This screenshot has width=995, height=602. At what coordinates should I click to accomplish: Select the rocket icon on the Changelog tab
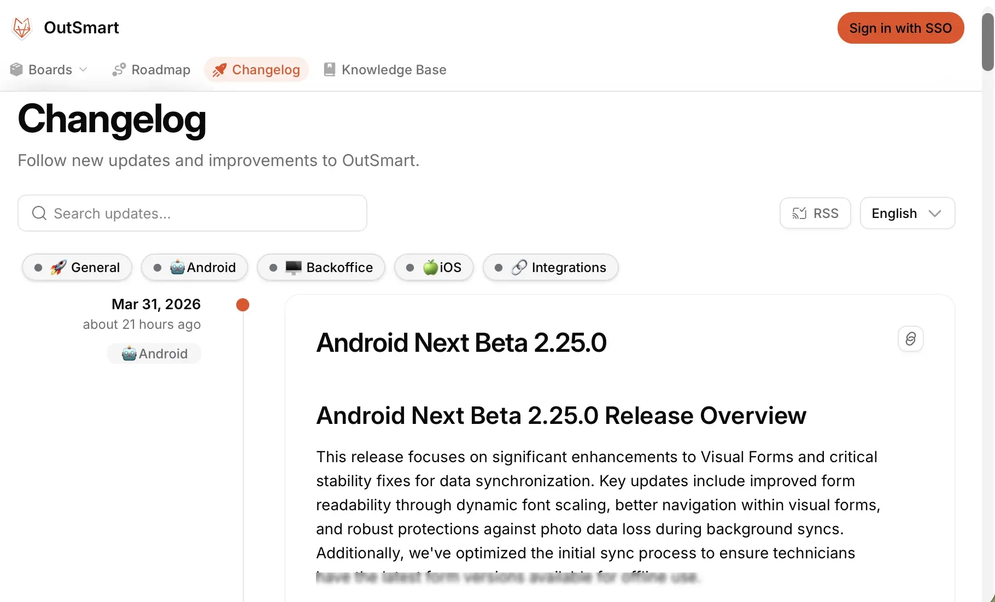pos(220,69)
